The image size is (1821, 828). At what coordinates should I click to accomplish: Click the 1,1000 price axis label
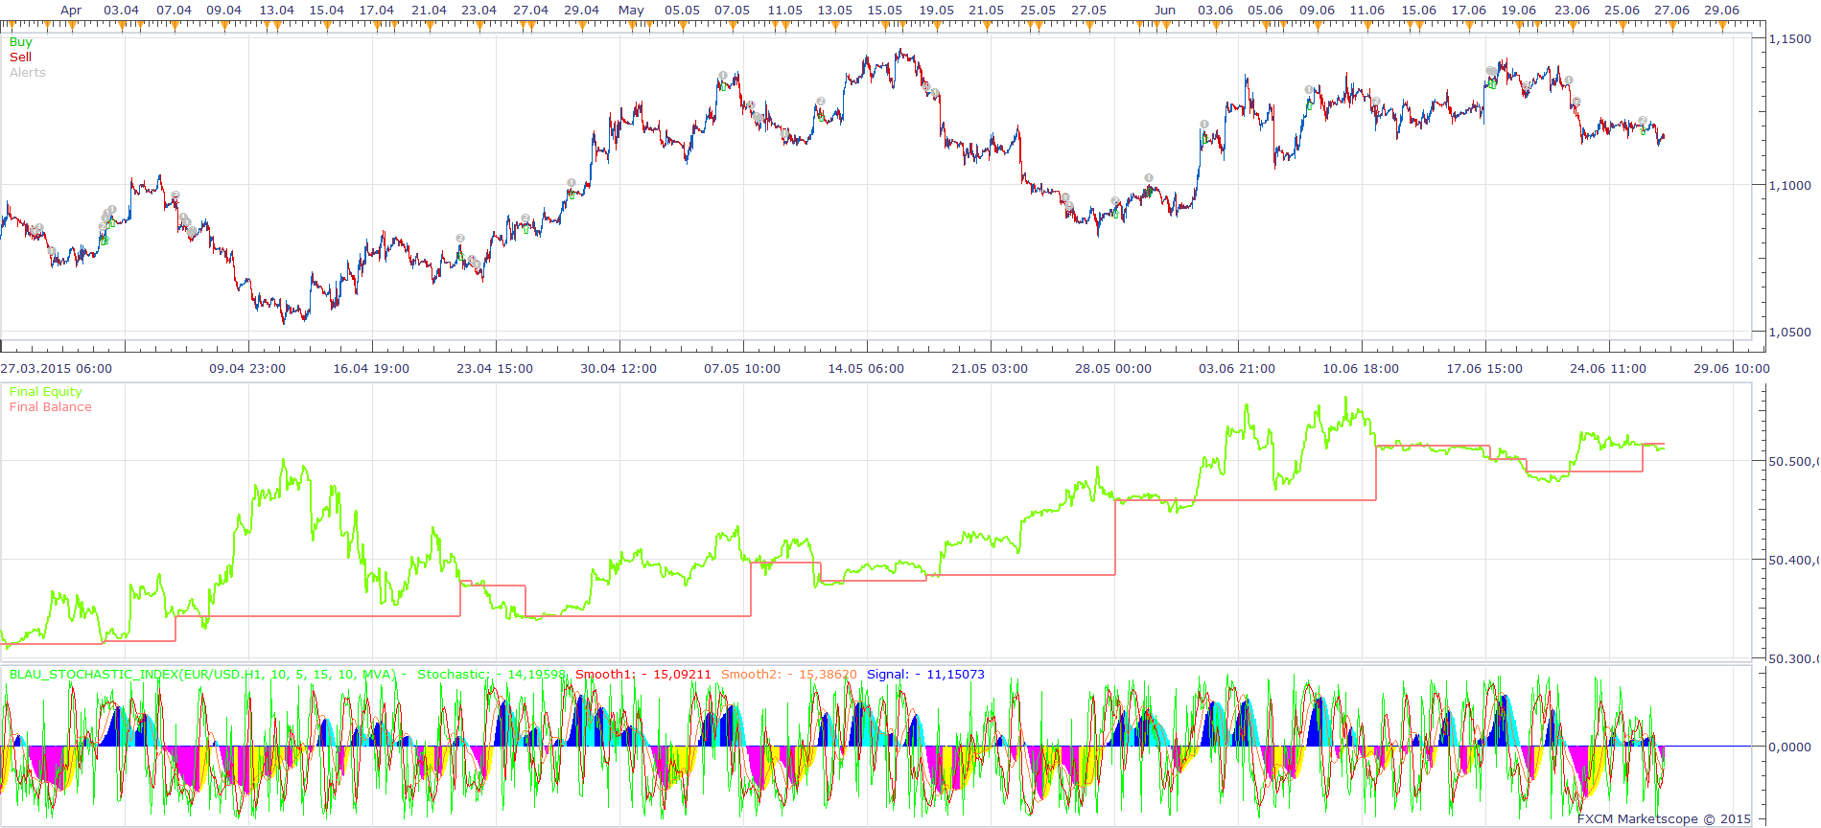[x=1789, y=186]
